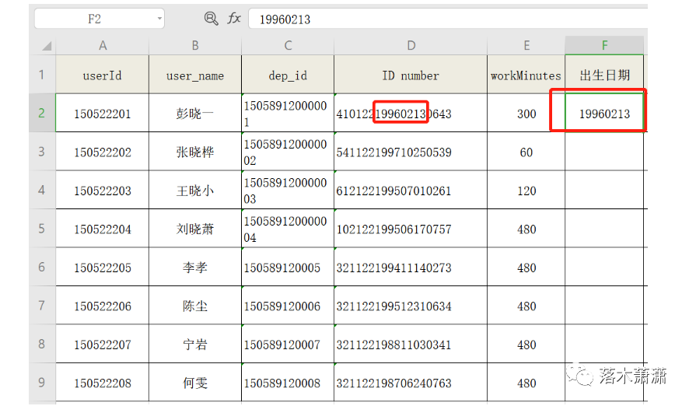Select column D header
The image size is (689, 406).
point(411,46)
